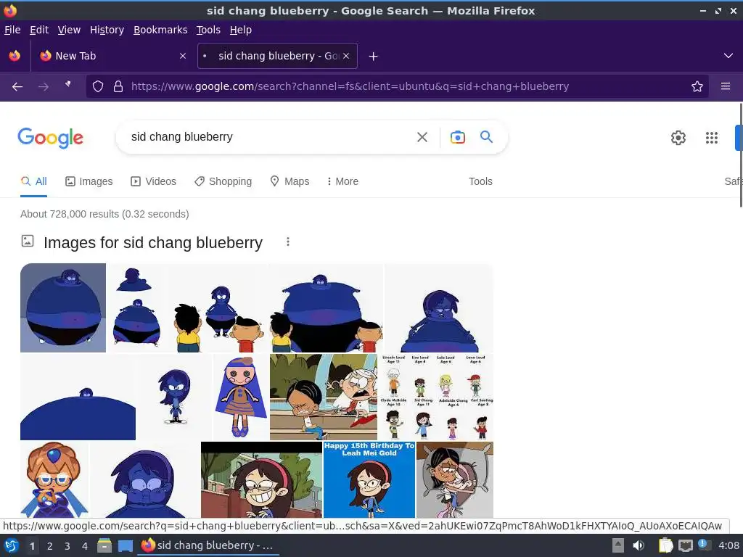The width and height of the screenshot is (743, 557).
Task: Switch to Shopping results
Action: [x=223, y=181]
